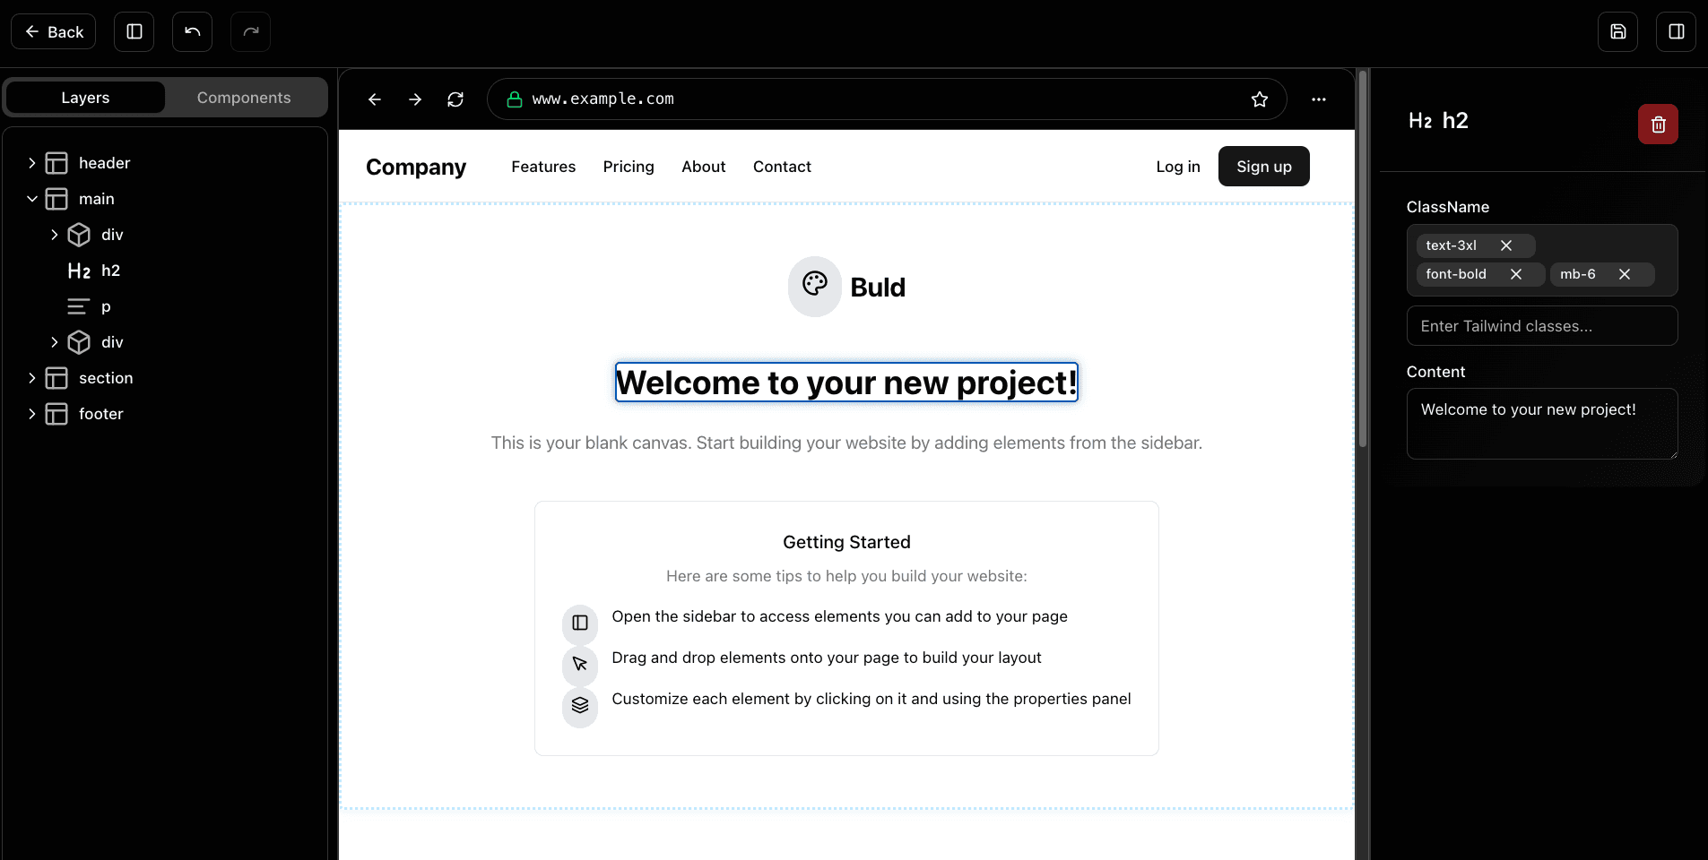Expand the footer layer
The height and width of the screenshot is (860, 1708).
pos(32,414)
